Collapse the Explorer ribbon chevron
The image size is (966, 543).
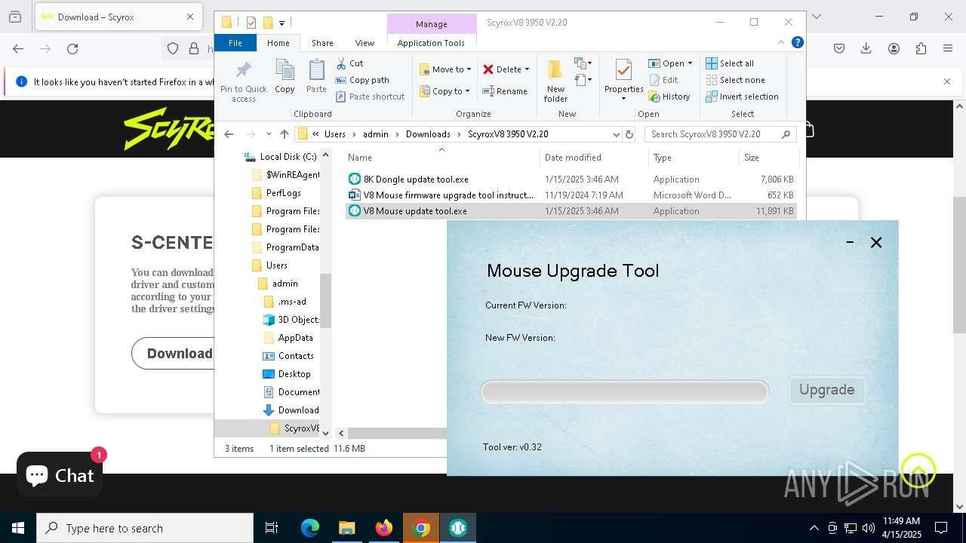pyautogui.click(x=781, y=43)
